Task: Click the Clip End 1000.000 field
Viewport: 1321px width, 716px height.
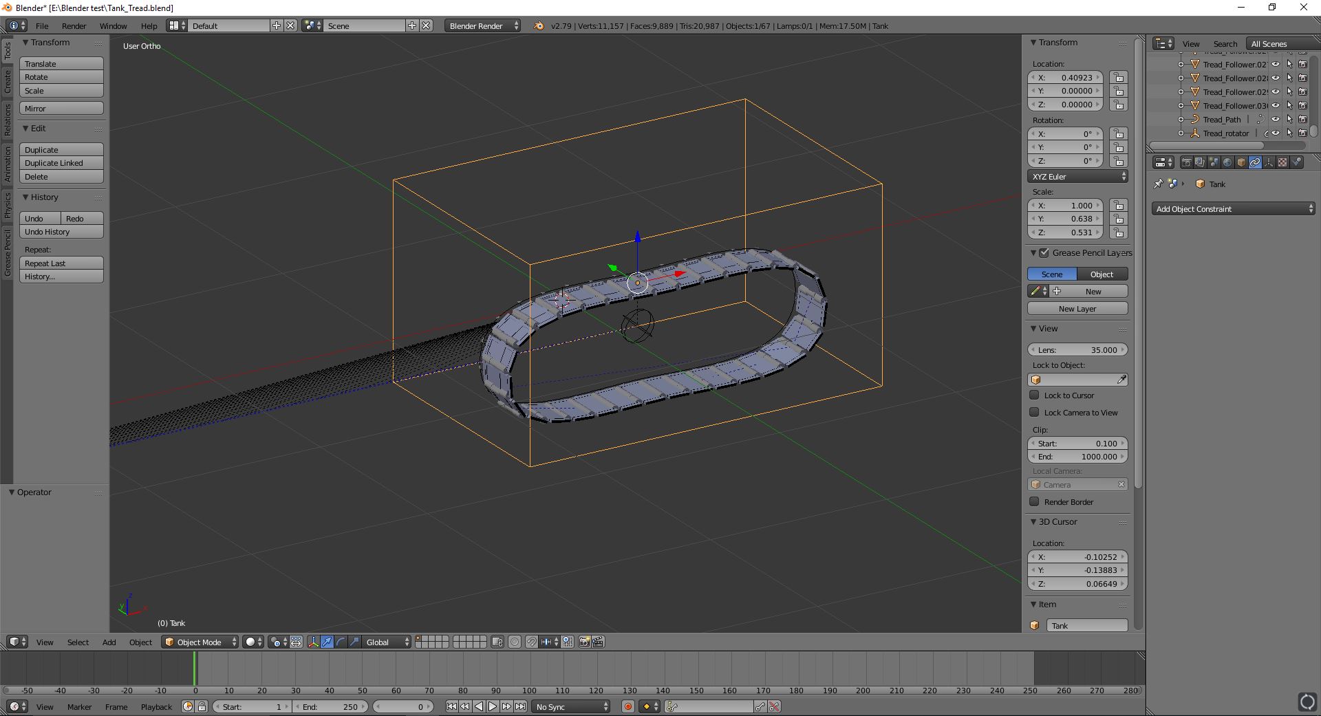Action: 1077,457
